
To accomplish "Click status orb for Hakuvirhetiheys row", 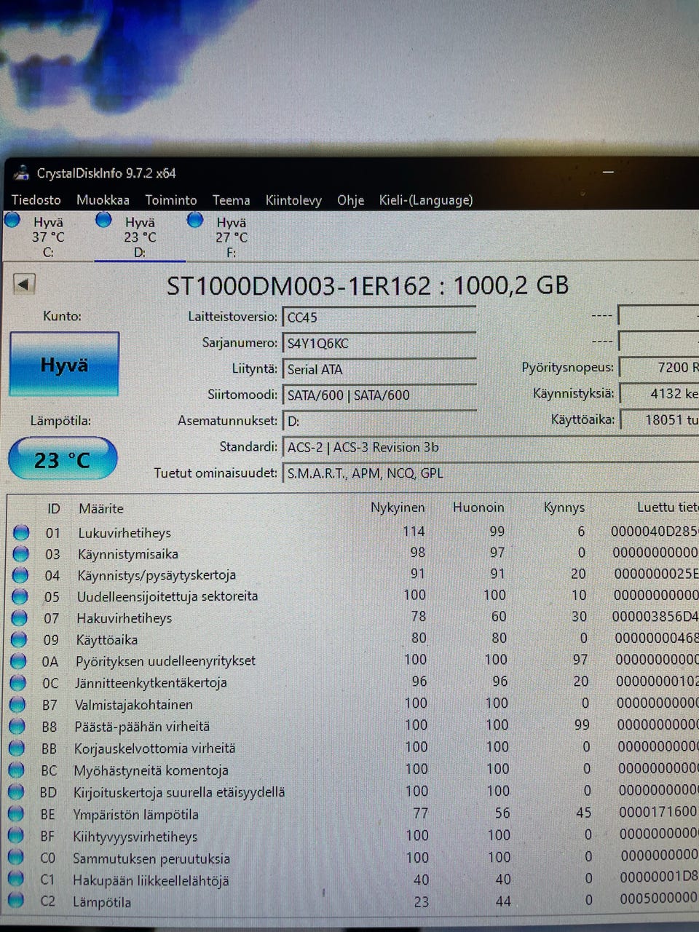I will [20, 618].
